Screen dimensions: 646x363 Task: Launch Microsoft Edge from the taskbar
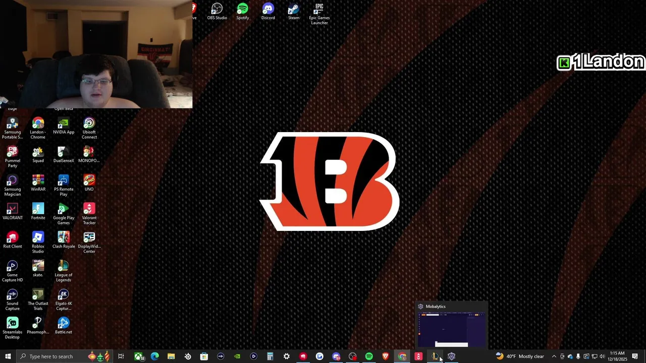(155, 356)
